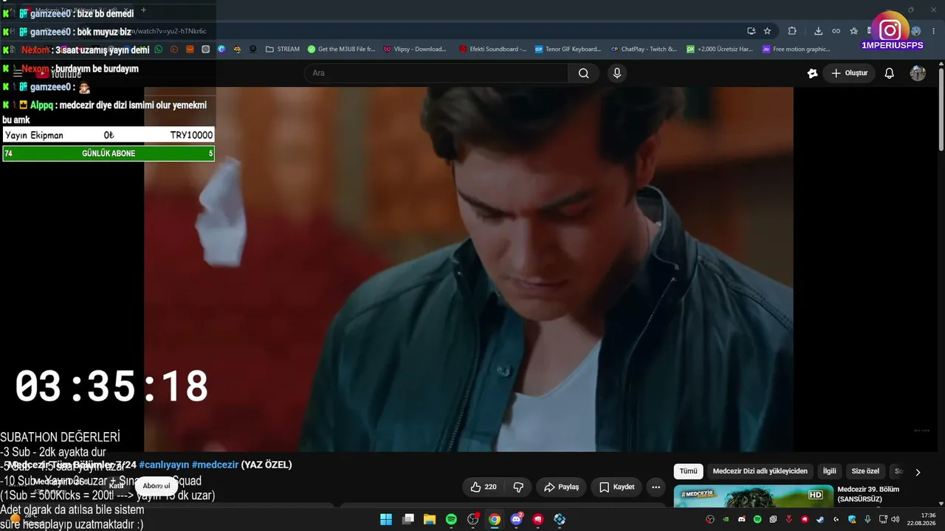
Task: Select the Tümü filter chip
Action: coord(688,471)
